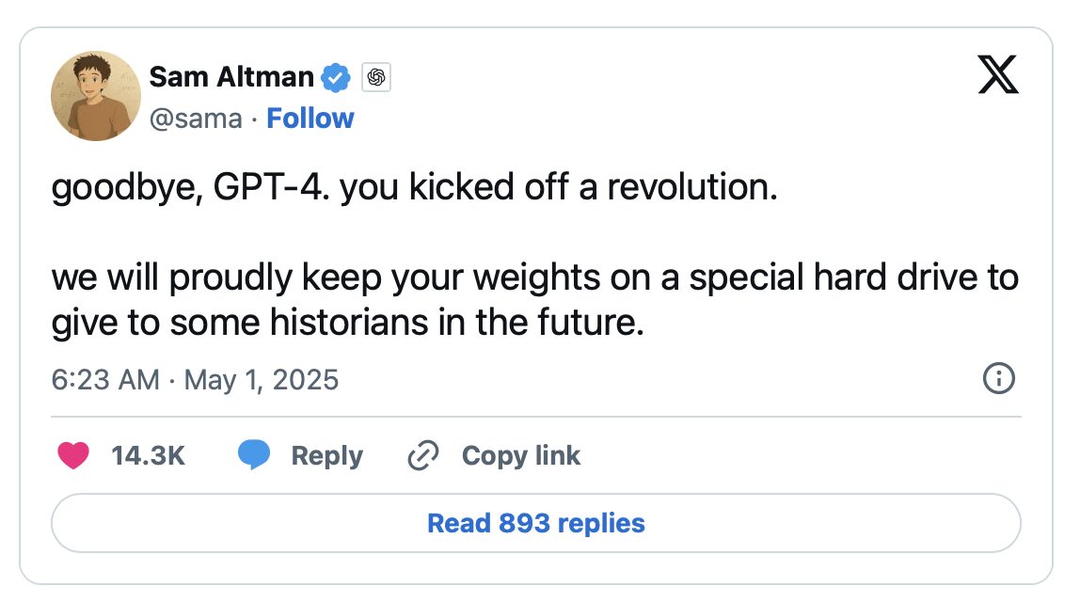This screenshot has width=1080, height=602.
Task: Click the blue verified checkmark badge
Action: 337,77
